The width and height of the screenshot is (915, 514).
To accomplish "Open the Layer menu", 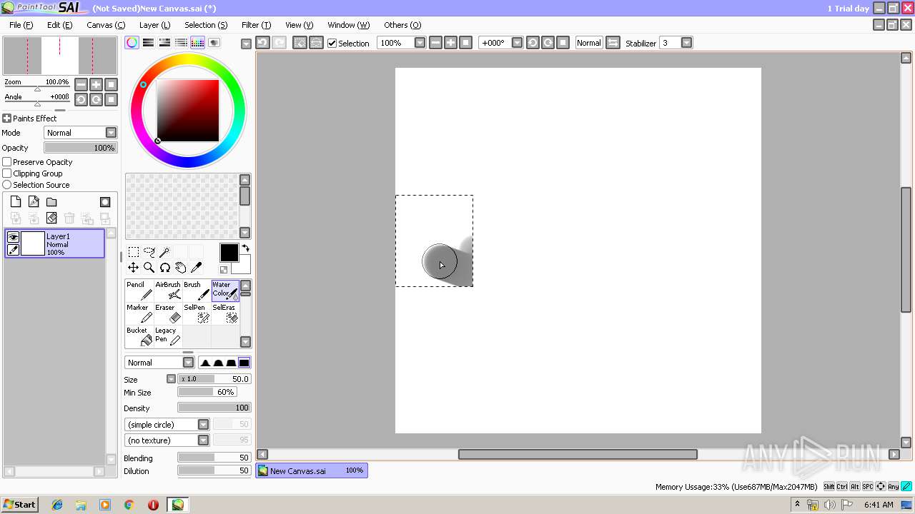I will (154, 25).
